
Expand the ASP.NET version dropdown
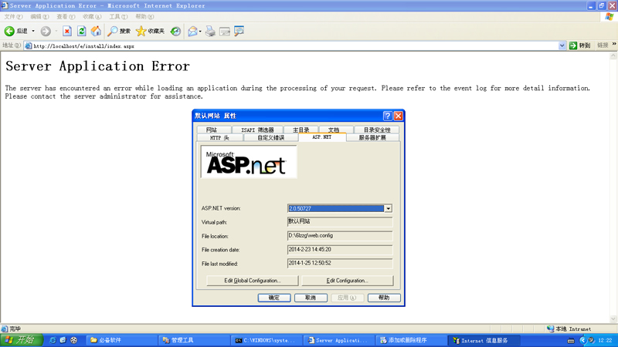point(388,209)
